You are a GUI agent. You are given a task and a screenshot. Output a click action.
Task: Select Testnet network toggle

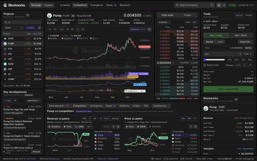[x=248, y=15]
